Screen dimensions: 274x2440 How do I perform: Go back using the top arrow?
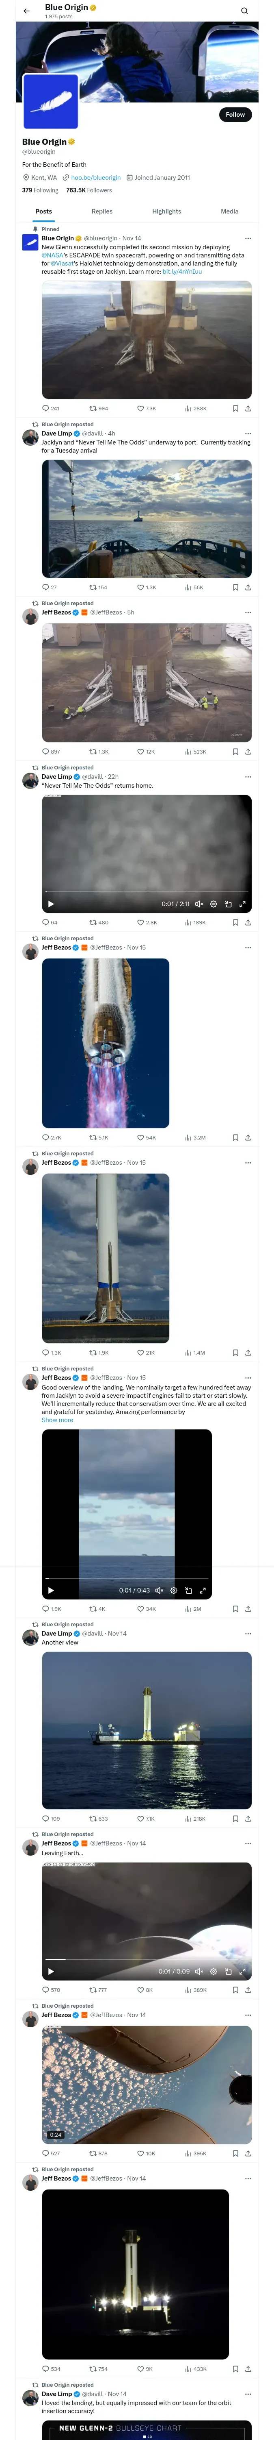pos(26,11)
